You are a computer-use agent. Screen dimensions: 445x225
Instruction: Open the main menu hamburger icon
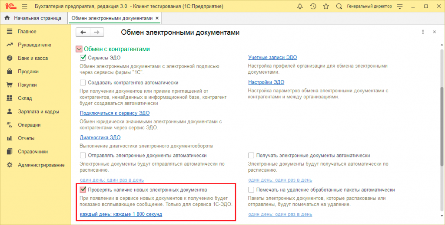coord(24,6)
